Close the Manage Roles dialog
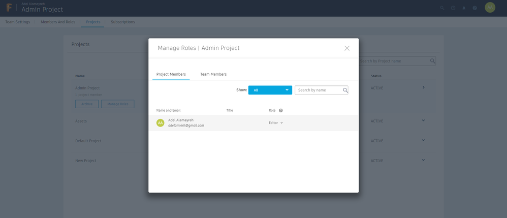Screen dimensions: 507x218 coord(347,48)
